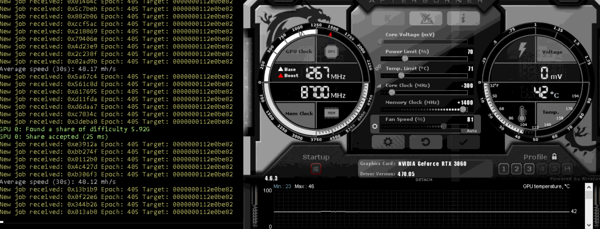Launch the OC Scanner jet icon
Screen dimensions: 600x229
(426, 18)
